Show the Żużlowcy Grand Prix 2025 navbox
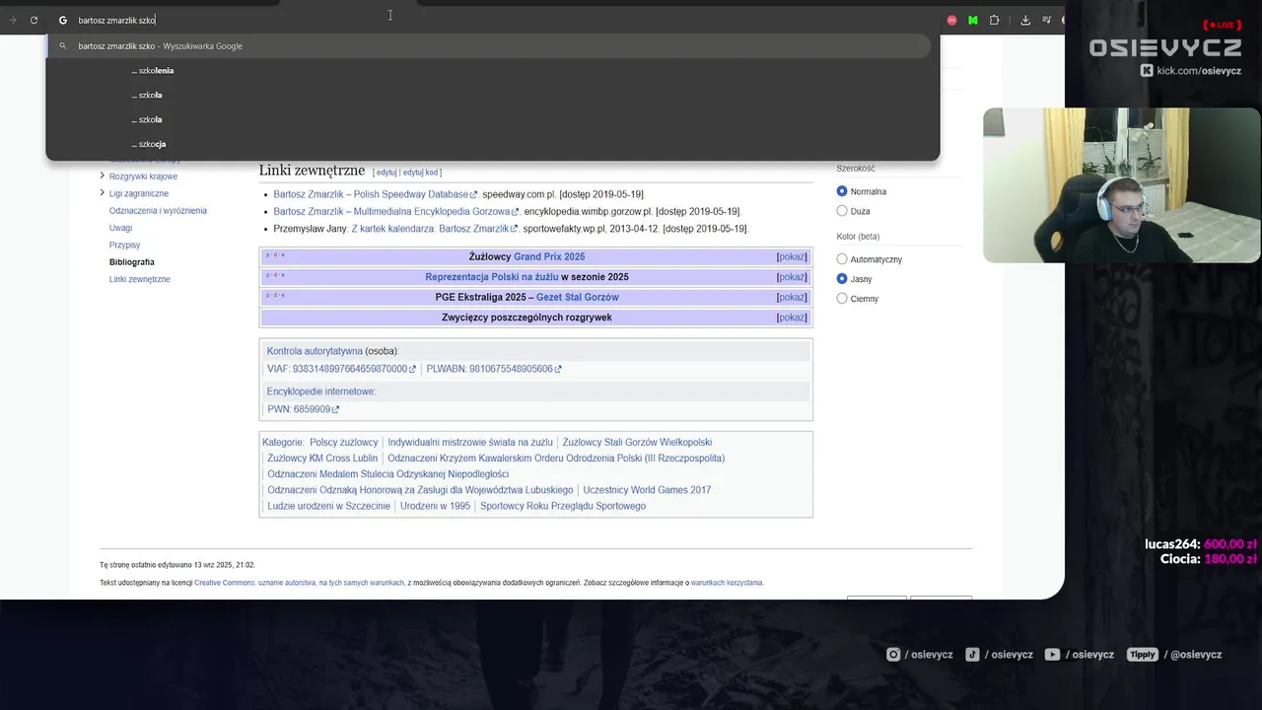Screen dimensions: 1262x710 tap(792, 257)
